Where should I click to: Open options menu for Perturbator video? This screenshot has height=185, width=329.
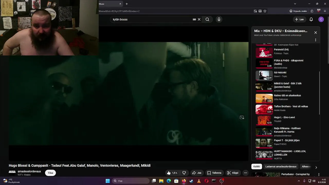click(319, 174)
